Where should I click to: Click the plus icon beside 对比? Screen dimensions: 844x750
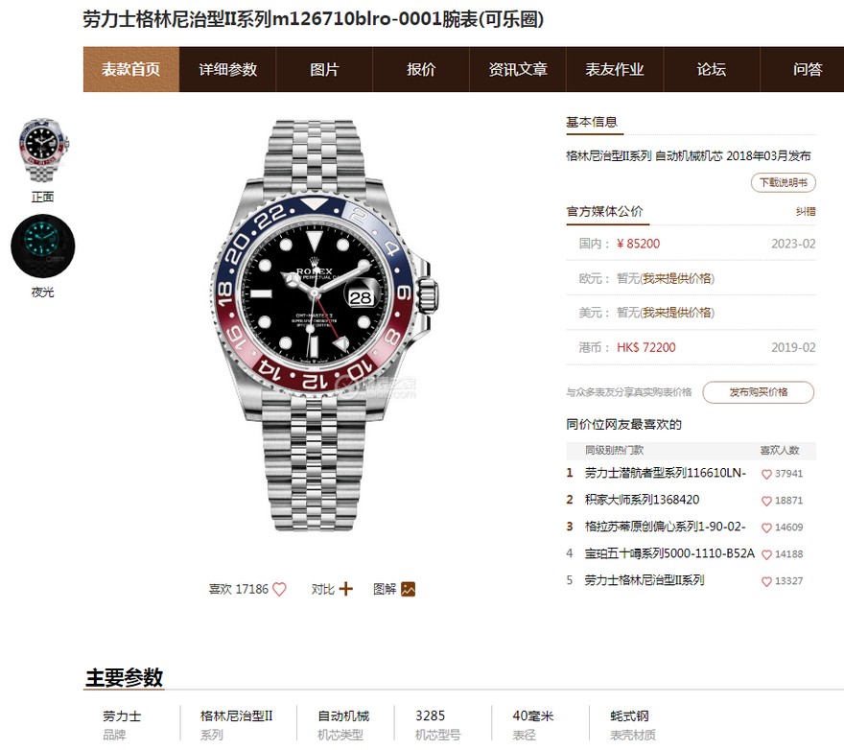tap(346, 589)
